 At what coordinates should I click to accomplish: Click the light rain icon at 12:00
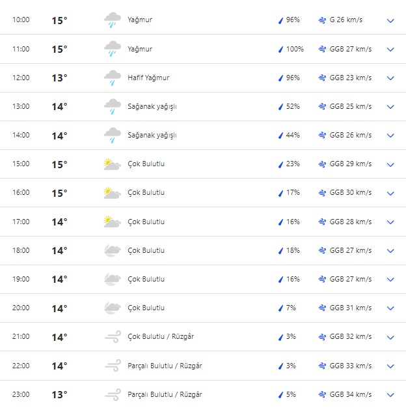click(x=112, y=78)
